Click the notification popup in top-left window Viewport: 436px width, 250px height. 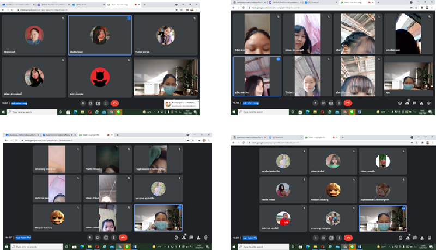coord(181,103)
